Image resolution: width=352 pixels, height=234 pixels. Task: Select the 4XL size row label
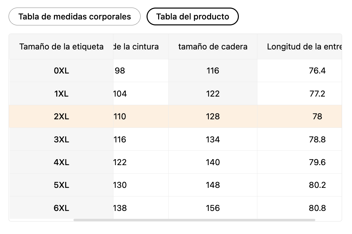[x=61, y=162]
